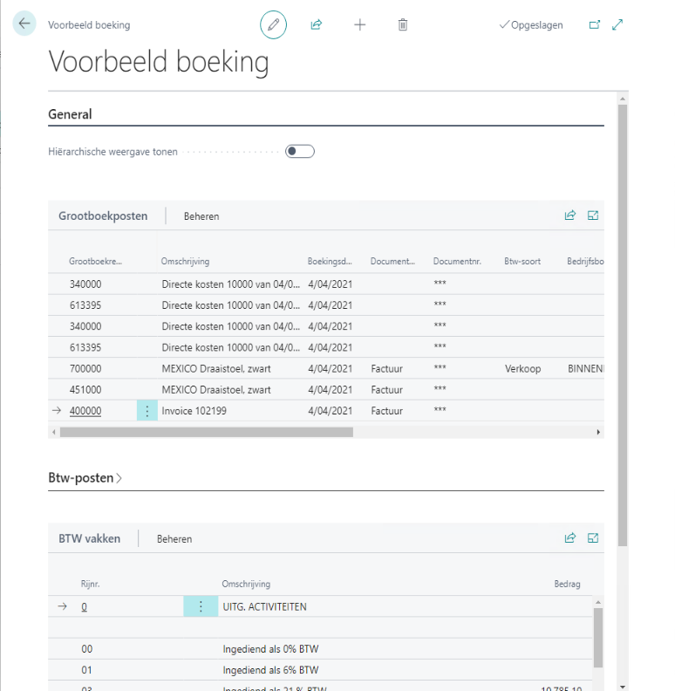Viewport: 675px width, 691px height.
Task: Open row options for account 400000
Action: click(147, 411)
